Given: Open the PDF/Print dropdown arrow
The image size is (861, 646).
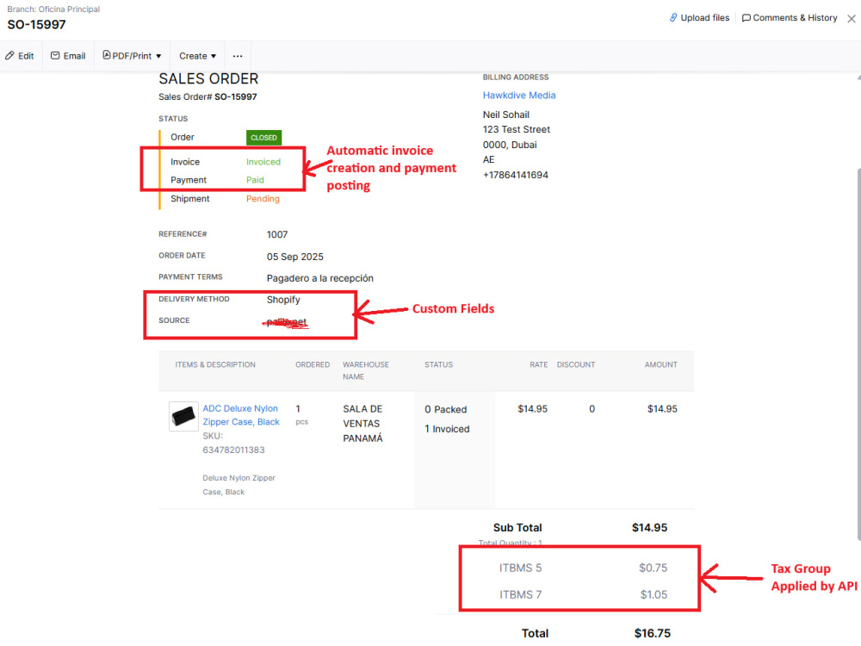Looking at the screenshot, I should [158, 56].
